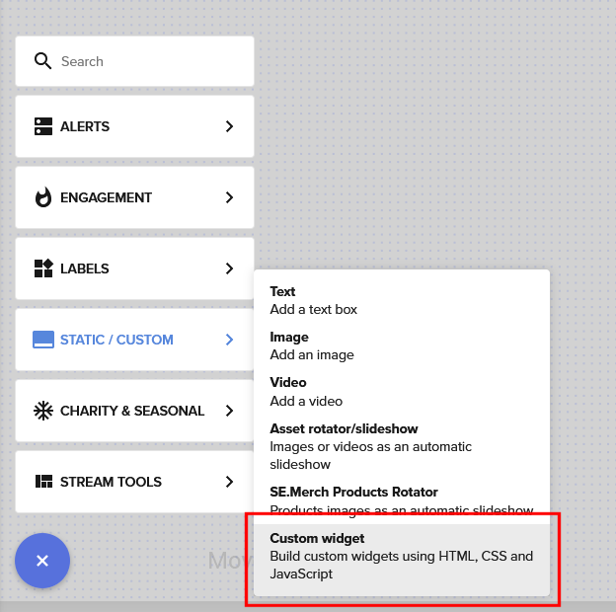The height and width of the screenshot is (612, 616).
Task: Expand the Labels submenu chevron
Action: 229,268
